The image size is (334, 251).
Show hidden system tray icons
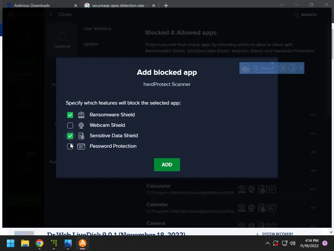(x=268, y=243)
